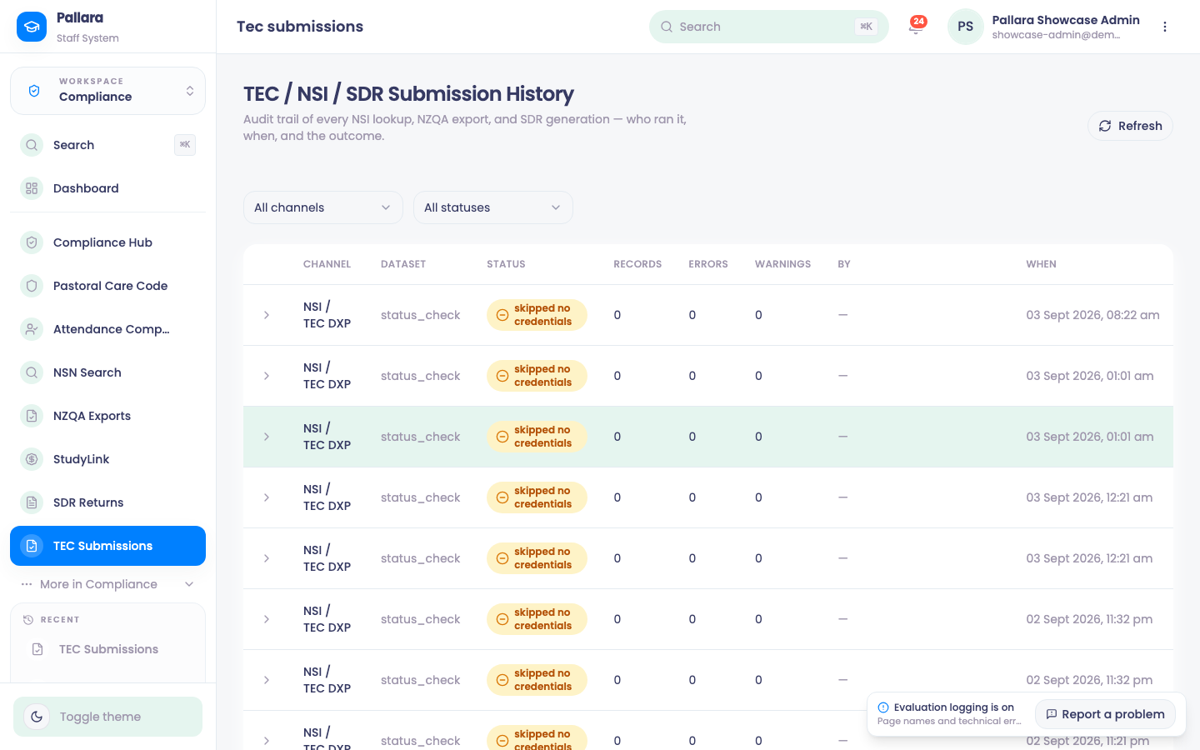Open Dashboard in the sidebar
Image resolution: width=1200 pixels, height=750 pixels.
[107, 188]
